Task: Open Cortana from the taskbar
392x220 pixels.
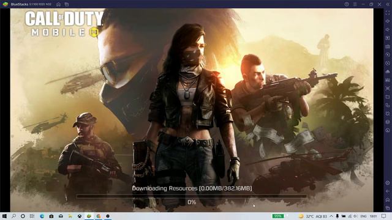Action: 23,216
